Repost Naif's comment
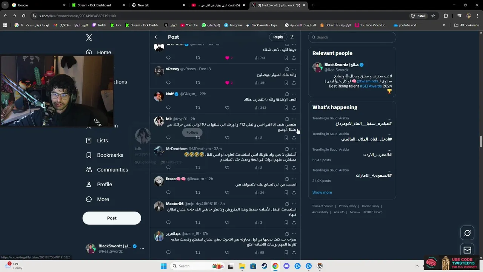Screen dimensions: 483x272 [198, 108]
